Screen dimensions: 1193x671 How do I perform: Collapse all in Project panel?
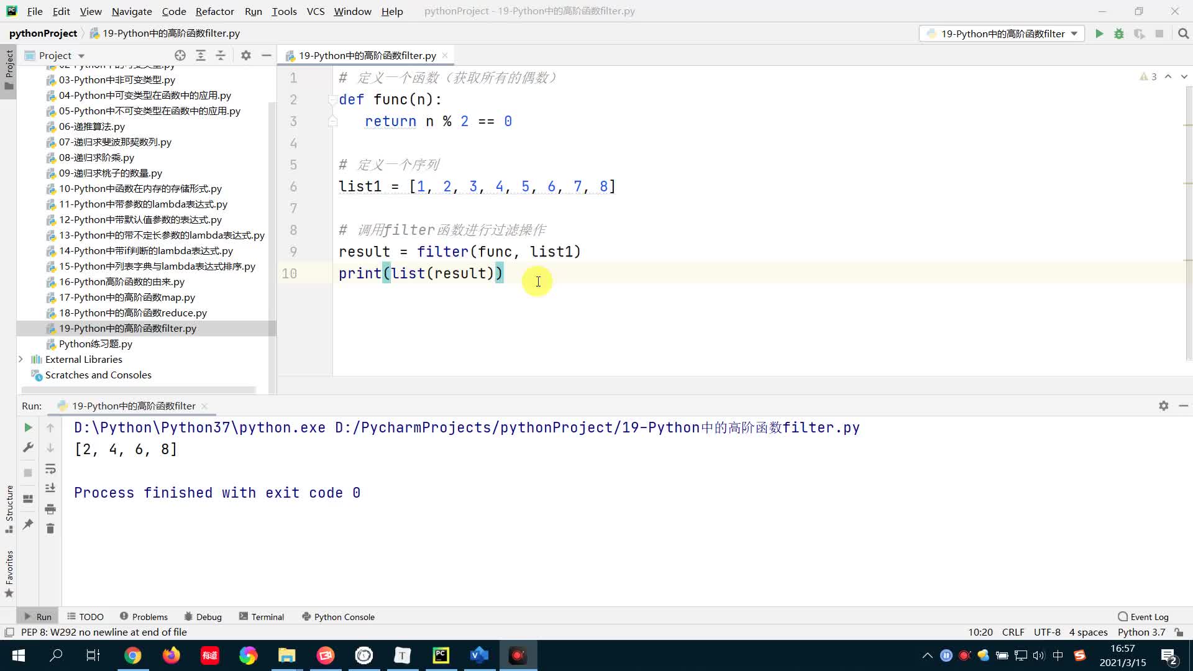coord(221,55)
